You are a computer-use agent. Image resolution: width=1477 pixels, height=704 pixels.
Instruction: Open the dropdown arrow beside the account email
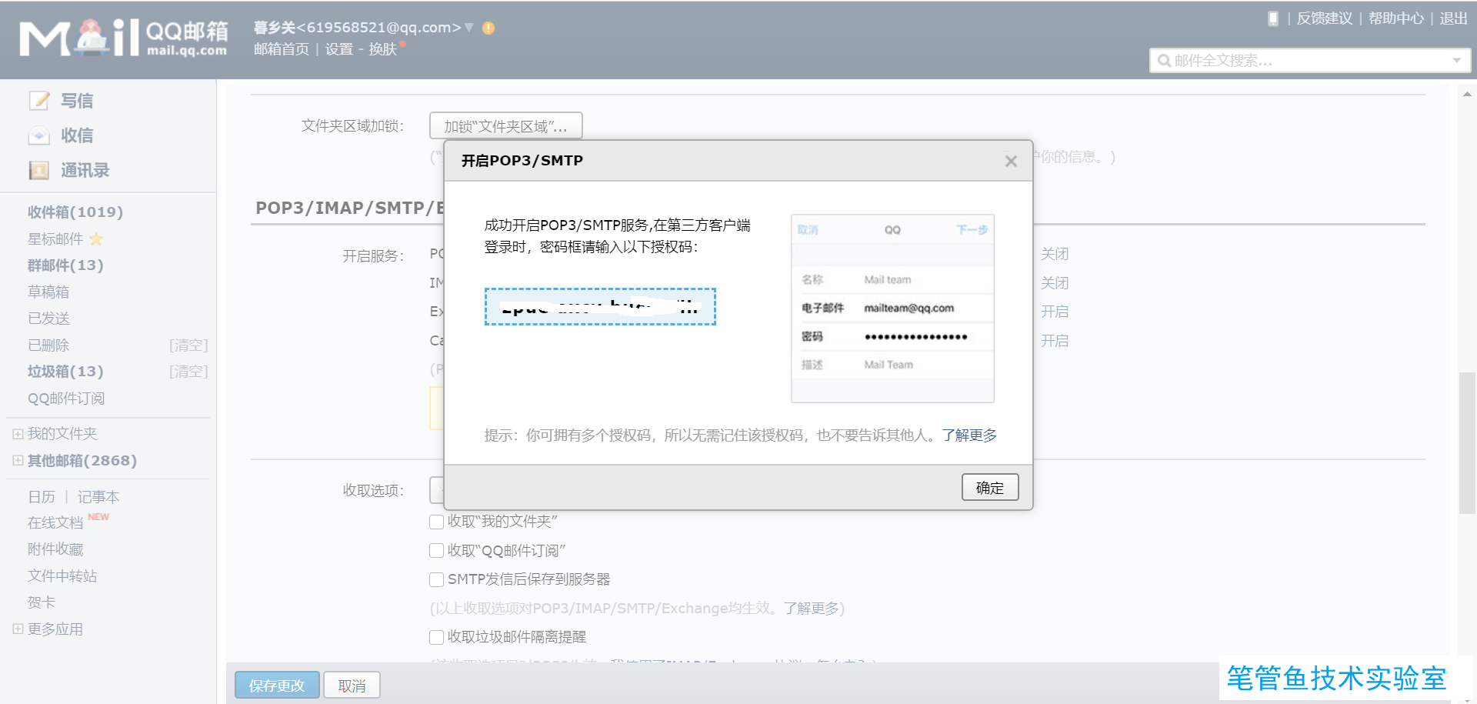[468, 26]
